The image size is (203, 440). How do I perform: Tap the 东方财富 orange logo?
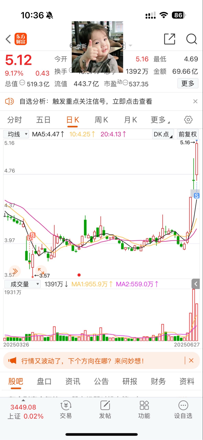pyautogui.click(x=21, y=39)
